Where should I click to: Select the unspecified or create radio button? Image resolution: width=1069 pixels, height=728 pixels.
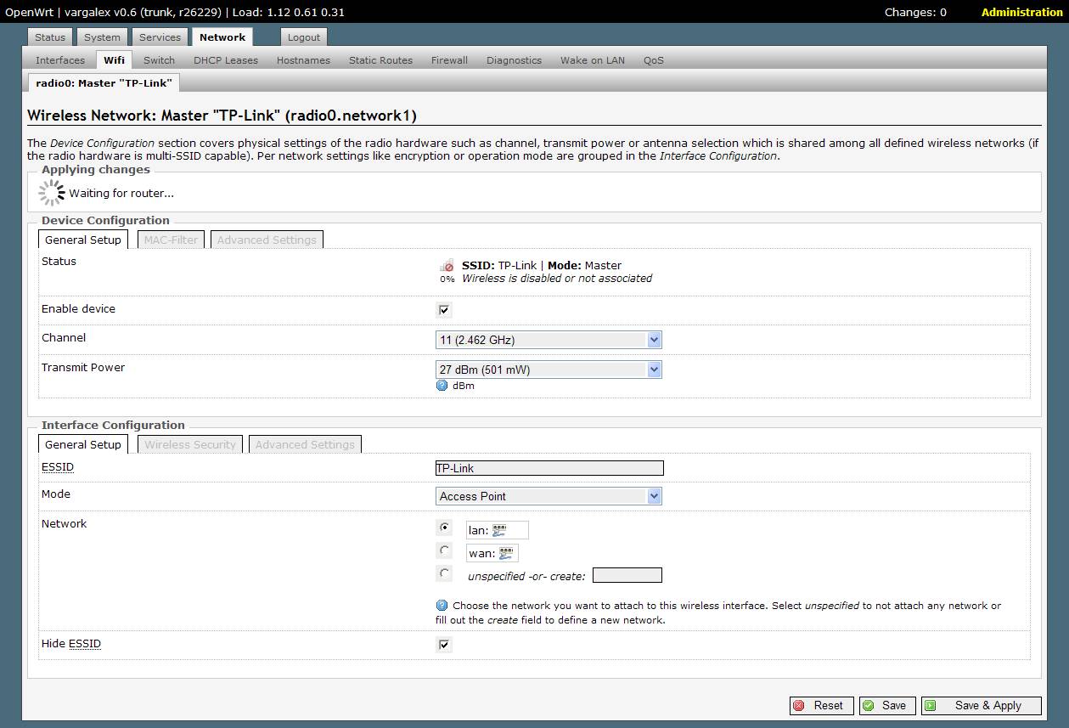point(444,573)
